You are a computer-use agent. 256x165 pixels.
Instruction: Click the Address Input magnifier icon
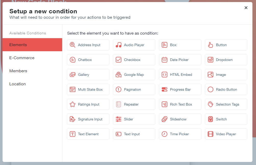73,45
